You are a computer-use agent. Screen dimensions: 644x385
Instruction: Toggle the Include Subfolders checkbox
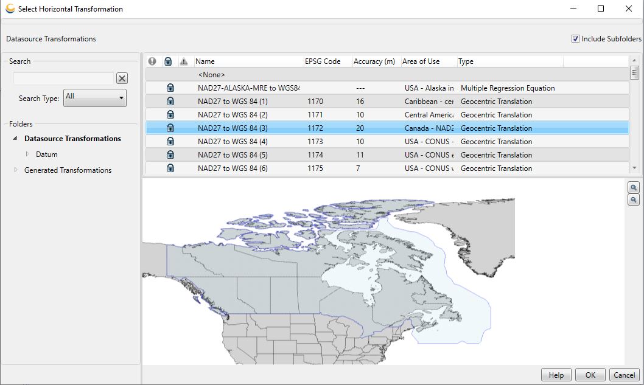click(x=575, y=38)
